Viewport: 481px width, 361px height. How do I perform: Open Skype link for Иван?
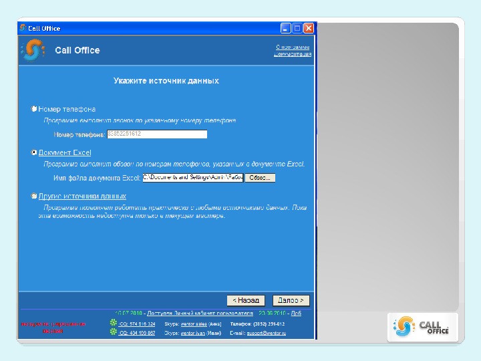193,333
